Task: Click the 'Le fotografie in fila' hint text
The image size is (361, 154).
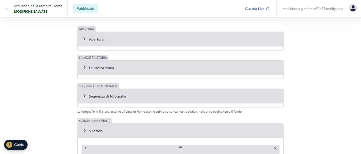Action: [160, 112]
